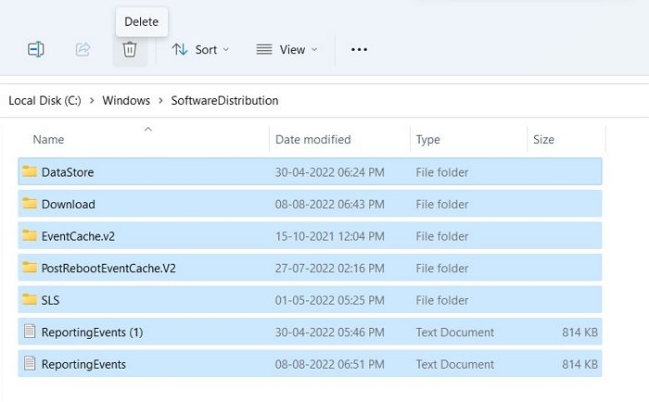Viewport: 649px width, 402px height.
Task: Click the EventCache.v2 folder icon
Action: (x=30, y=235)
